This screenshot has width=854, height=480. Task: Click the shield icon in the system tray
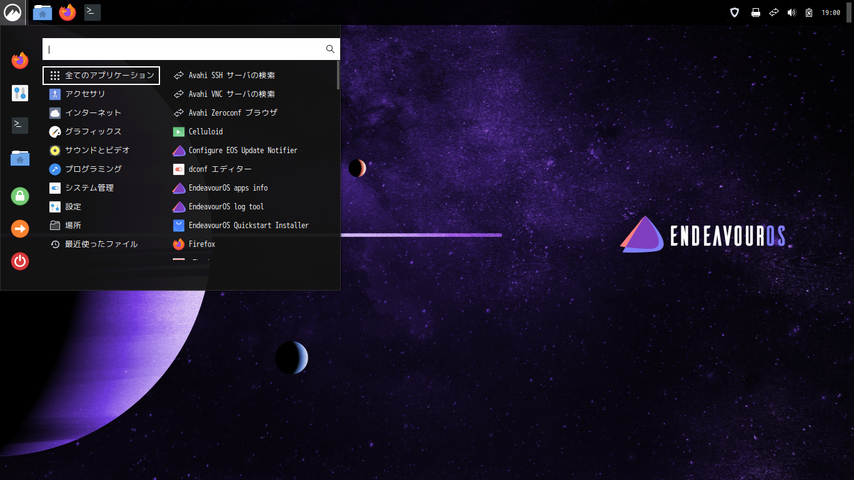pos(735,12)
